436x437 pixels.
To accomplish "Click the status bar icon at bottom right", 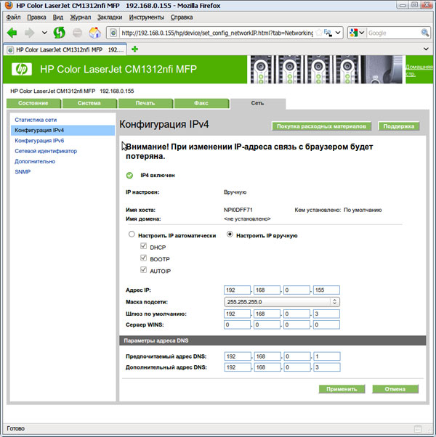I will 418,428.
